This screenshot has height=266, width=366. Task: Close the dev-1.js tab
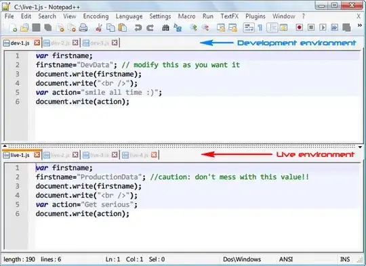pos(37,43)
